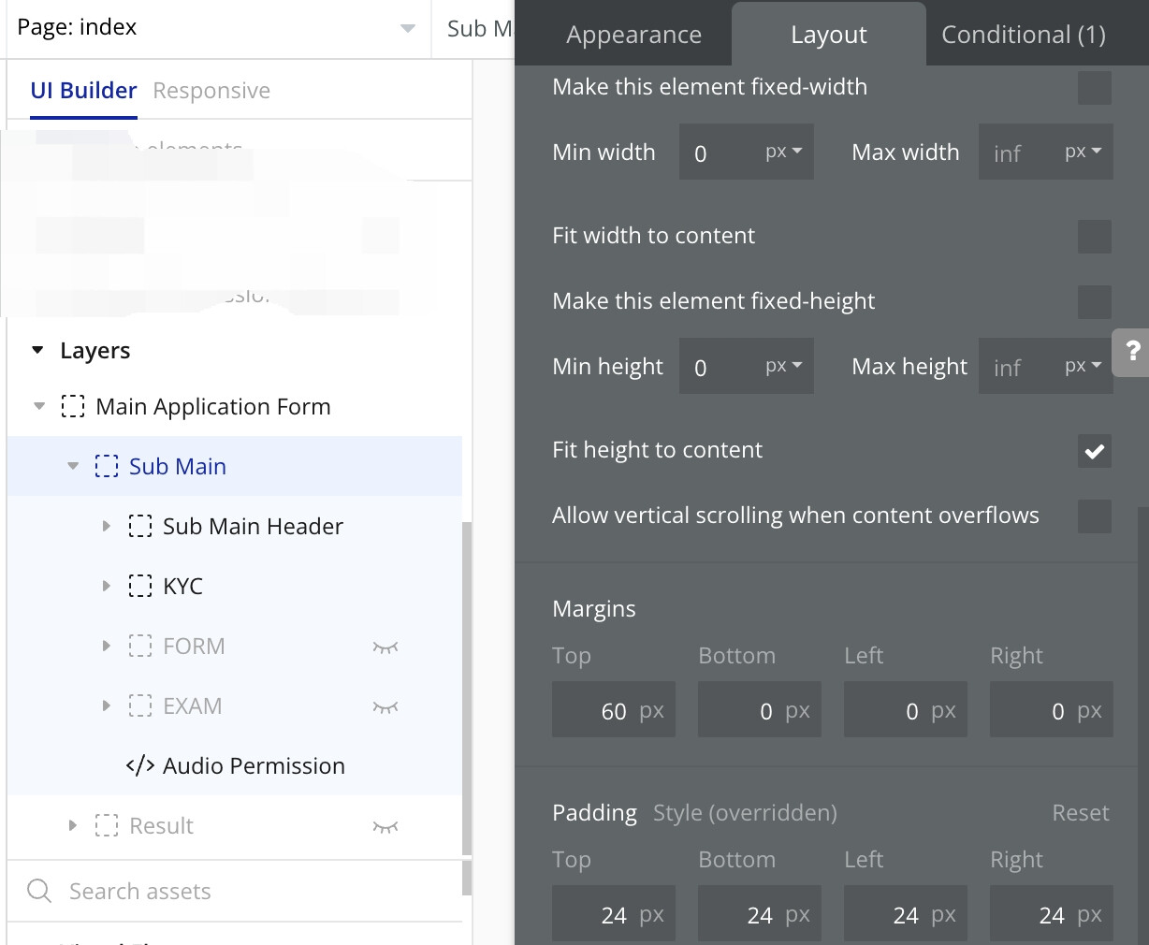This screenshot has width=1149, height=945.
Task: Click the Sub Main Header group icon
Action: pos(139,527)
